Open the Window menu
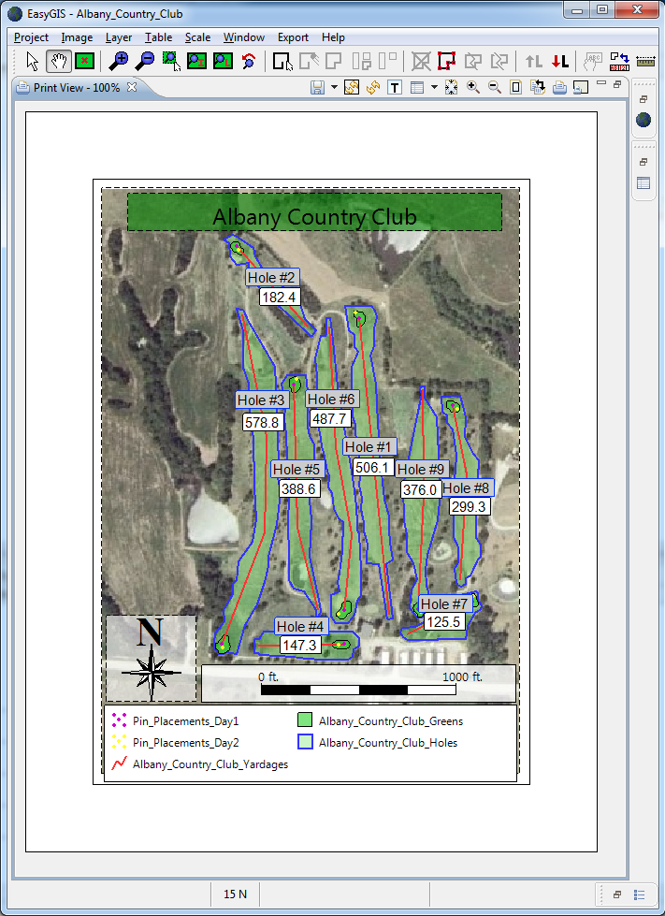Screen dimensions: 665x916 pyautogui.click(x=244, y=37)
